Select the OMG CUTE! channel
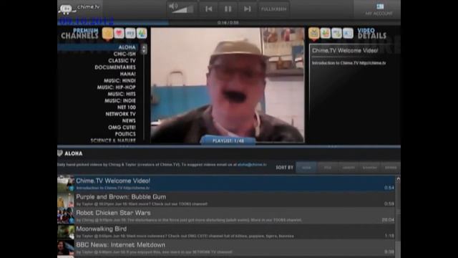Screen dimensions: 458x258 tap(122, 128)
